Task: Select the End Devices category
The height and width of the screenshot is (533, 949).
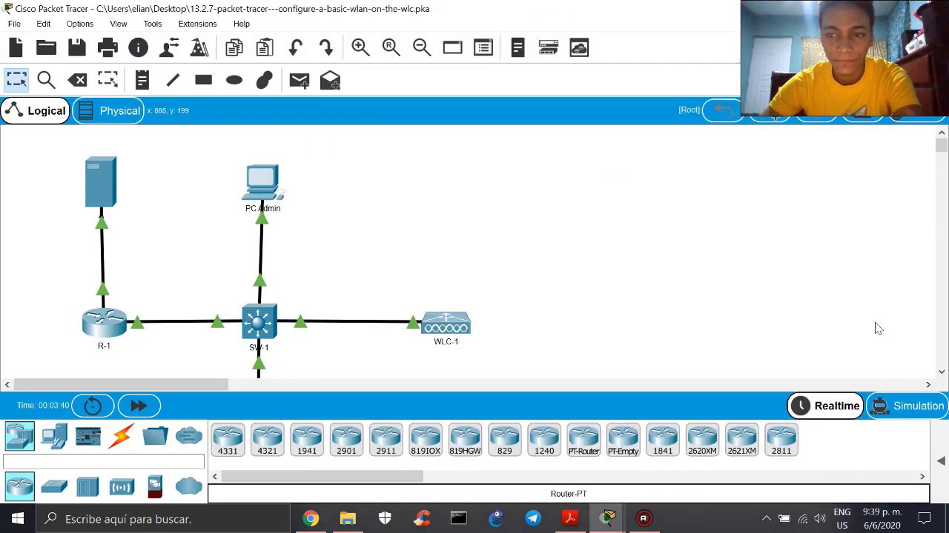Action: [54, 436]
